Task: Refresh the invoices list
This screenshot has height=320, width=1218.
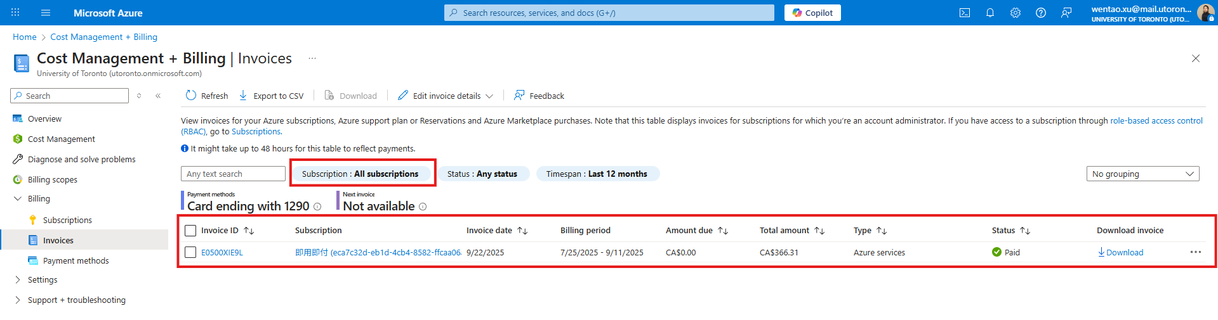Action: [207, 96]
